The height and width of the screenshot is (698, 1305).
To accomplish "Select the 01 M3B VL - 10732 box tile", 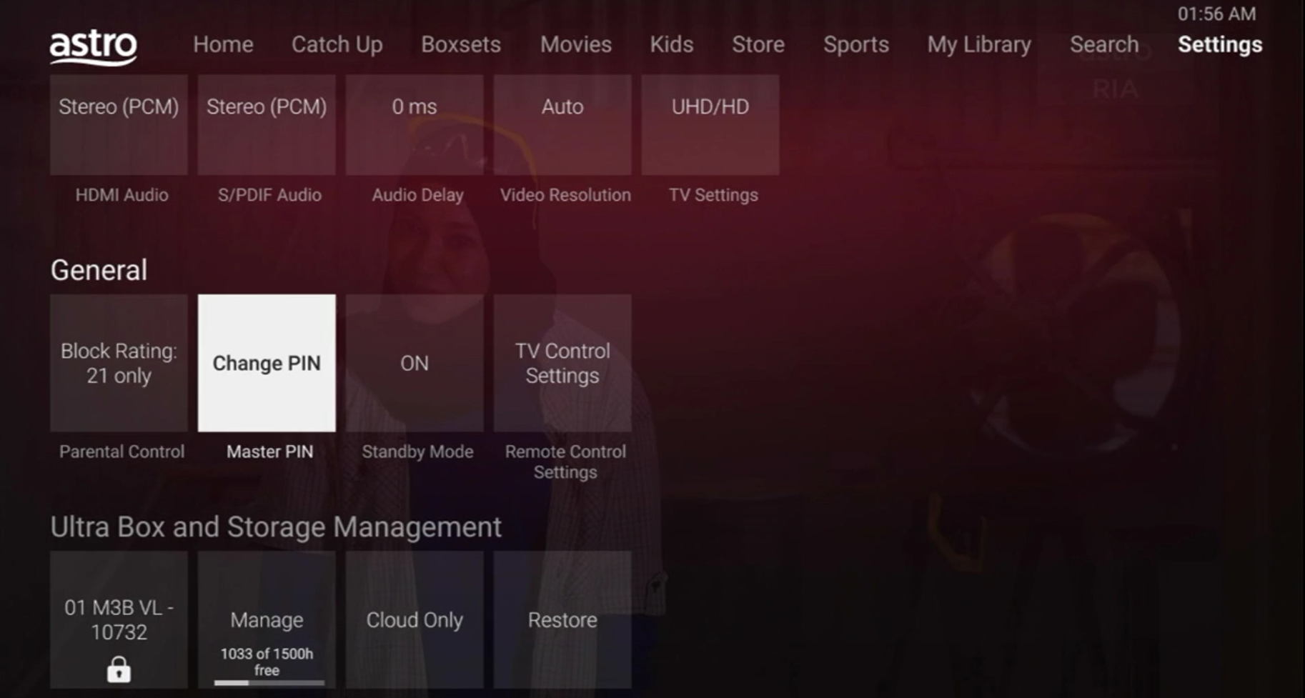I will coord(119,619).
